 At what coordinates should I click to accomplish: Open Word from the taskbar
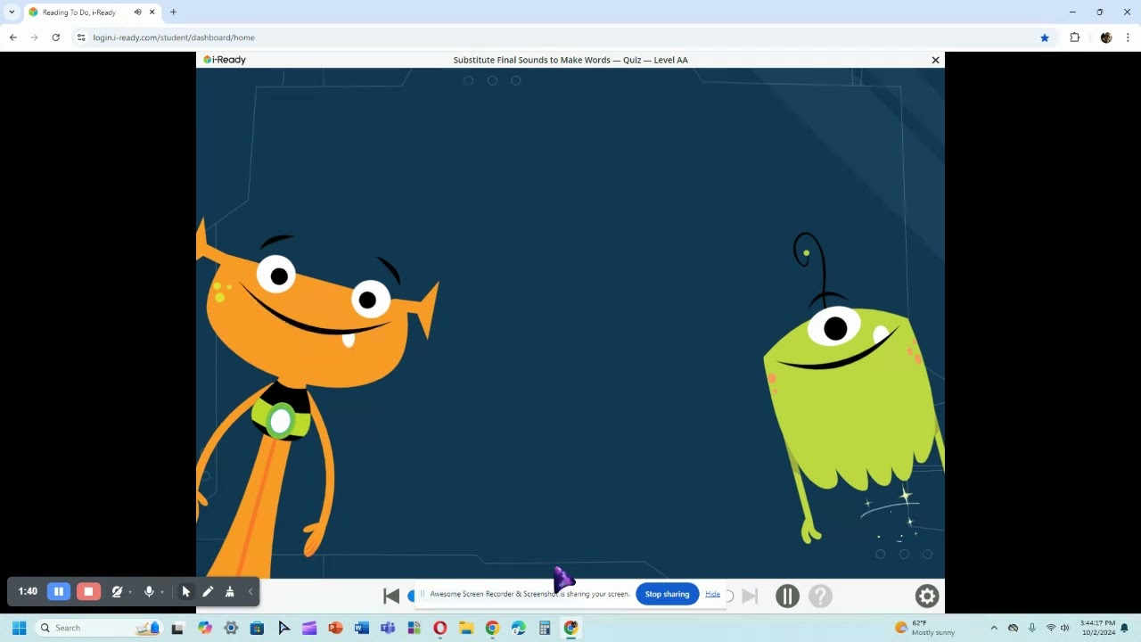coord(361,628)
